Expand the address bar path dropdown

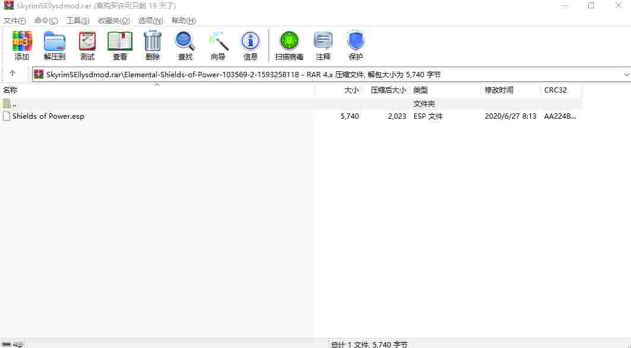pyautogui.click(x=626, y=74)
